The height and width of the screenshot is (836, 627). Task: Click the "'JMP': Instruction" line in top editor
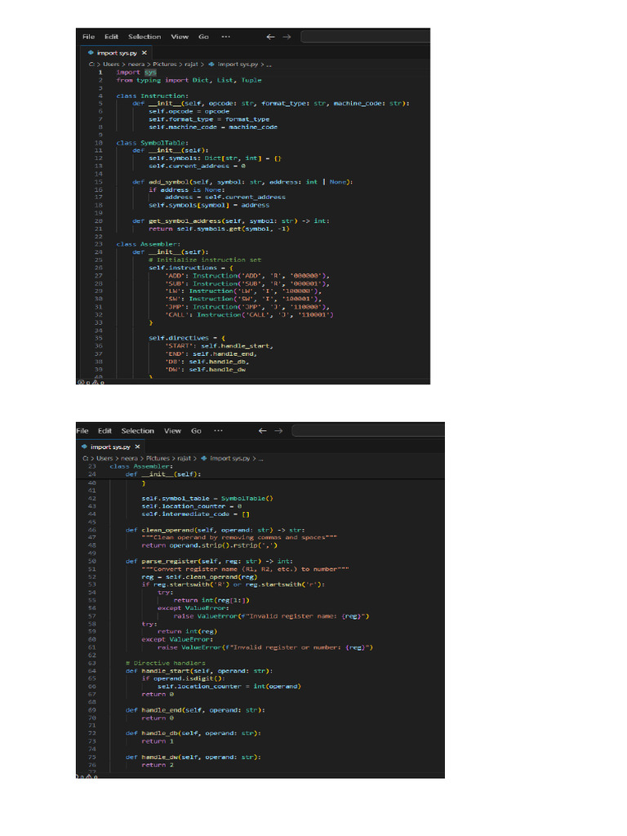[x=247, y=307]
